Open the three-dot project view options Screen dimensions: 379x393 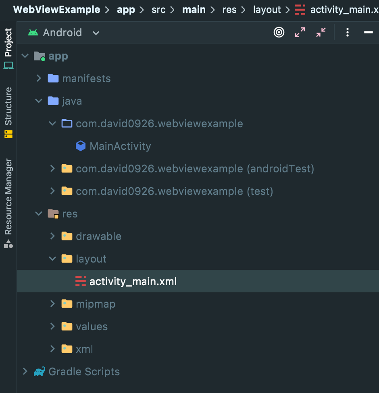click(348, 33)
